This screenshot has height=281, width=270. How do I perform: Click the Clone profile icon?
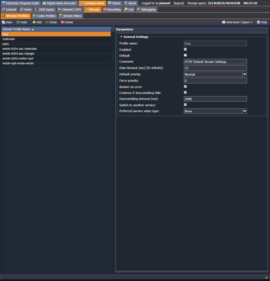(47, 22)
